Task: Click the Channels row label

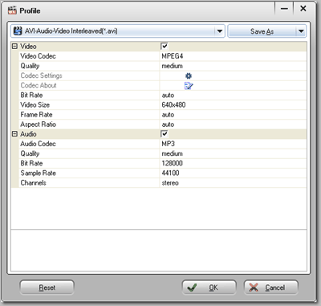Action: click(x=34, y=183)
